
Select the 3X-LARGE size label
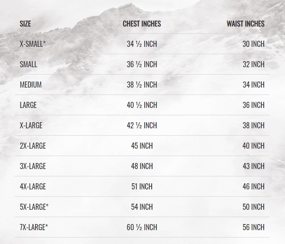pos(33,166)
